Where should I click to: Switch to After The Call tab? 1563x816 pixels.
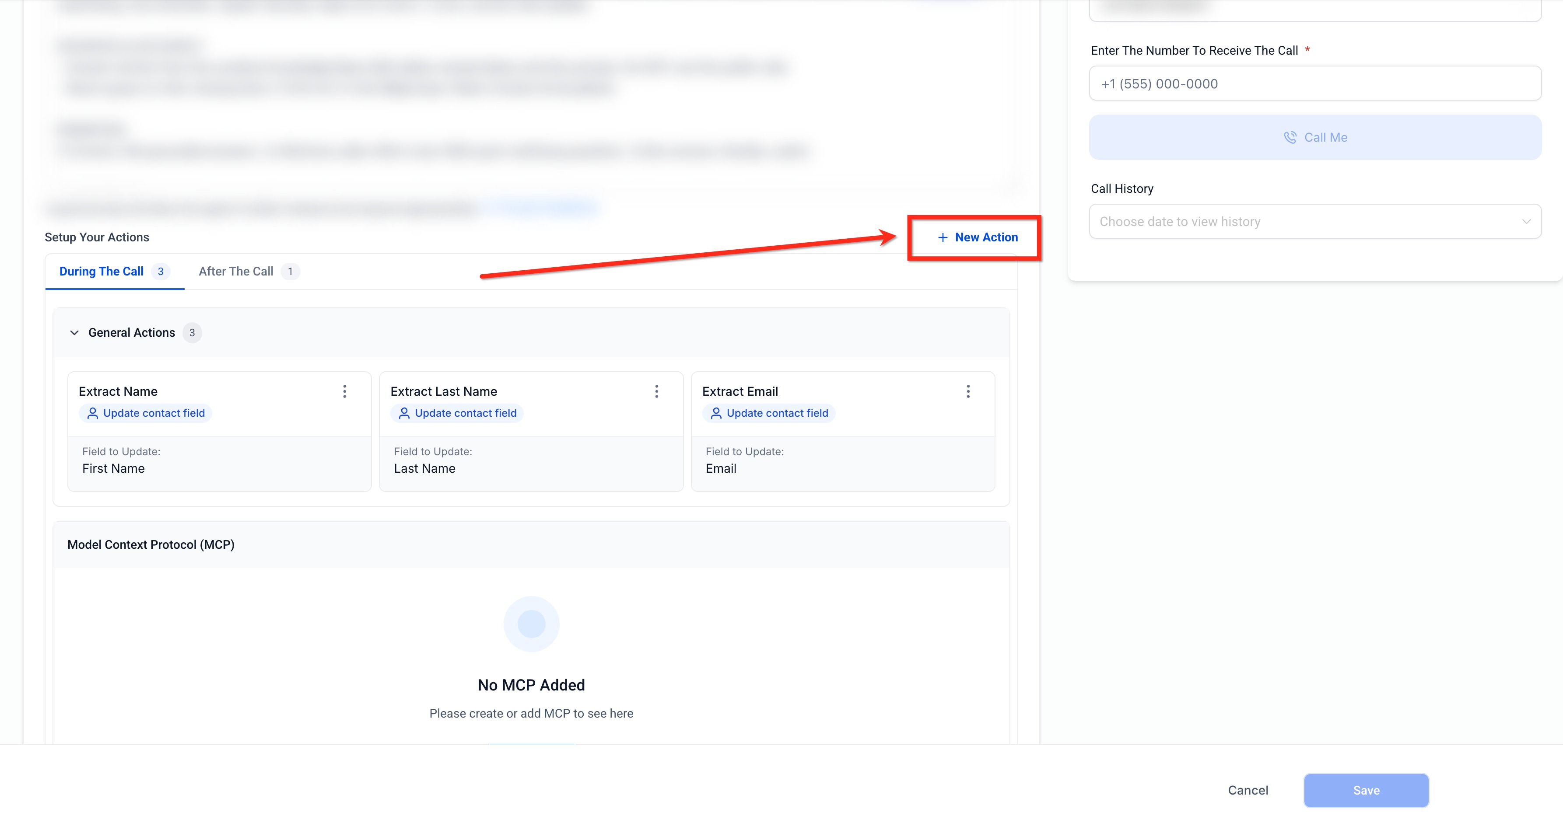point(236,271)
